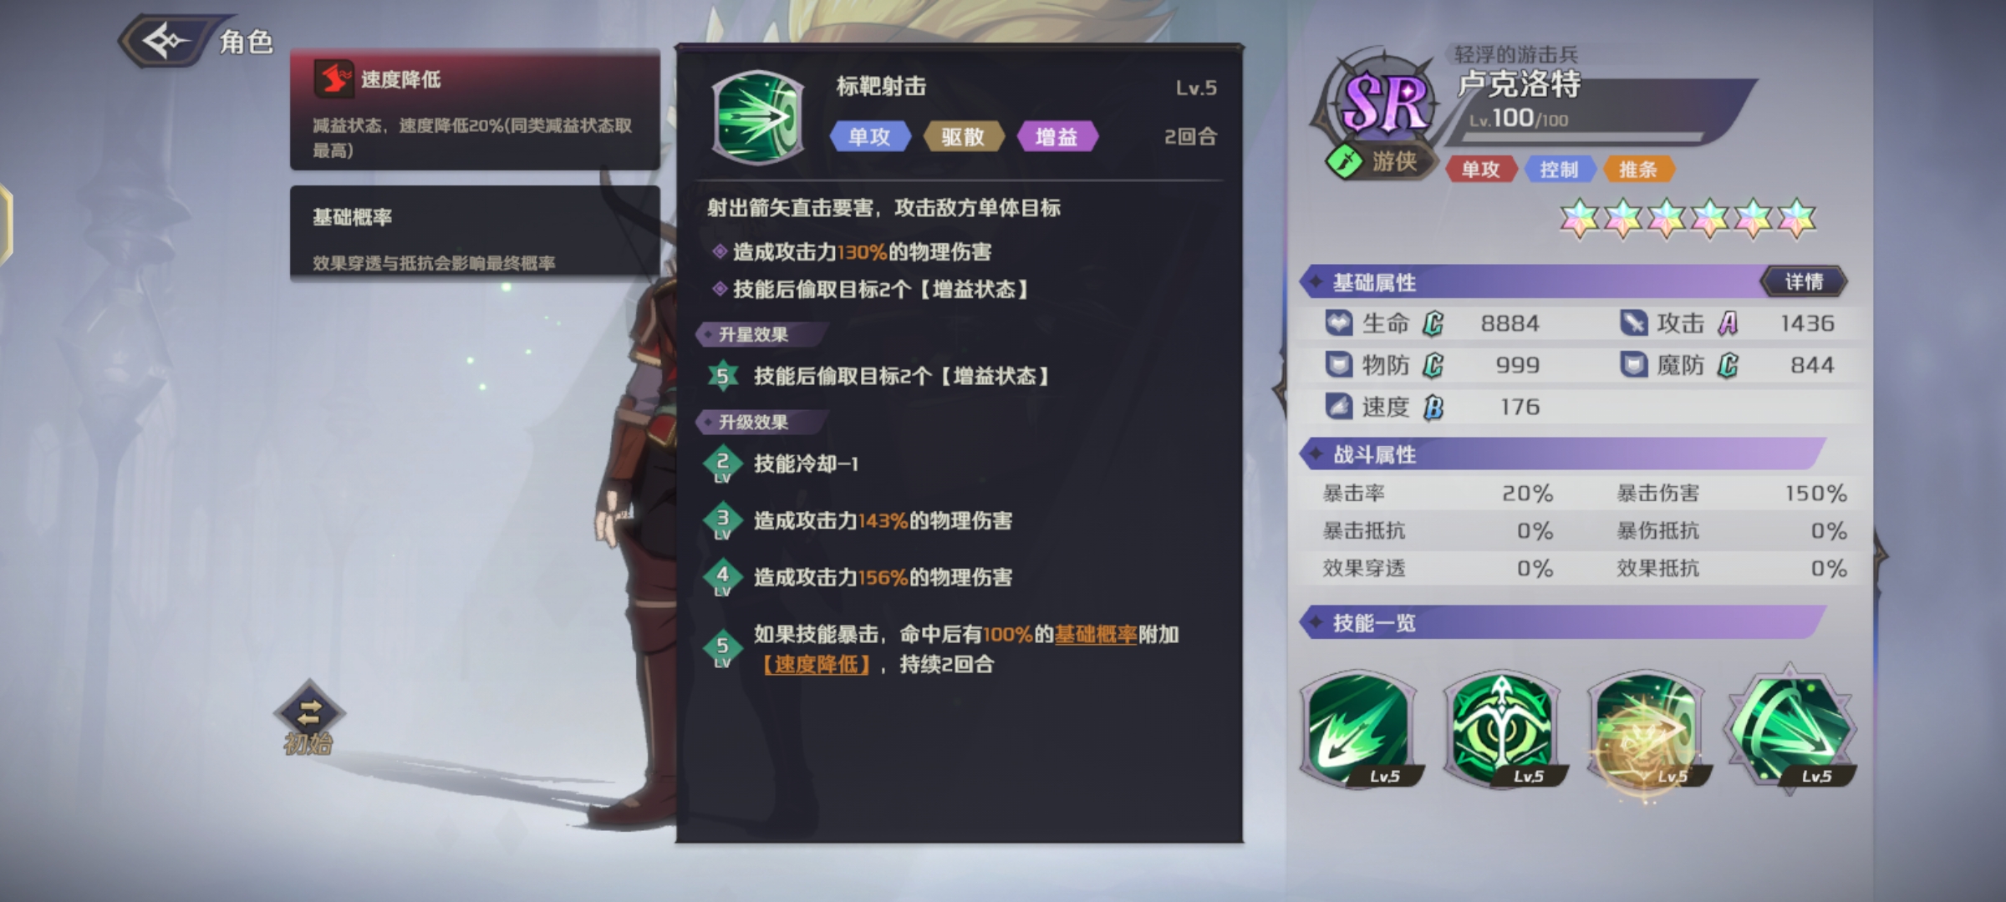Tap the SR rarity badge
The image size is (2006, 902).
[x=1382, y=101]
